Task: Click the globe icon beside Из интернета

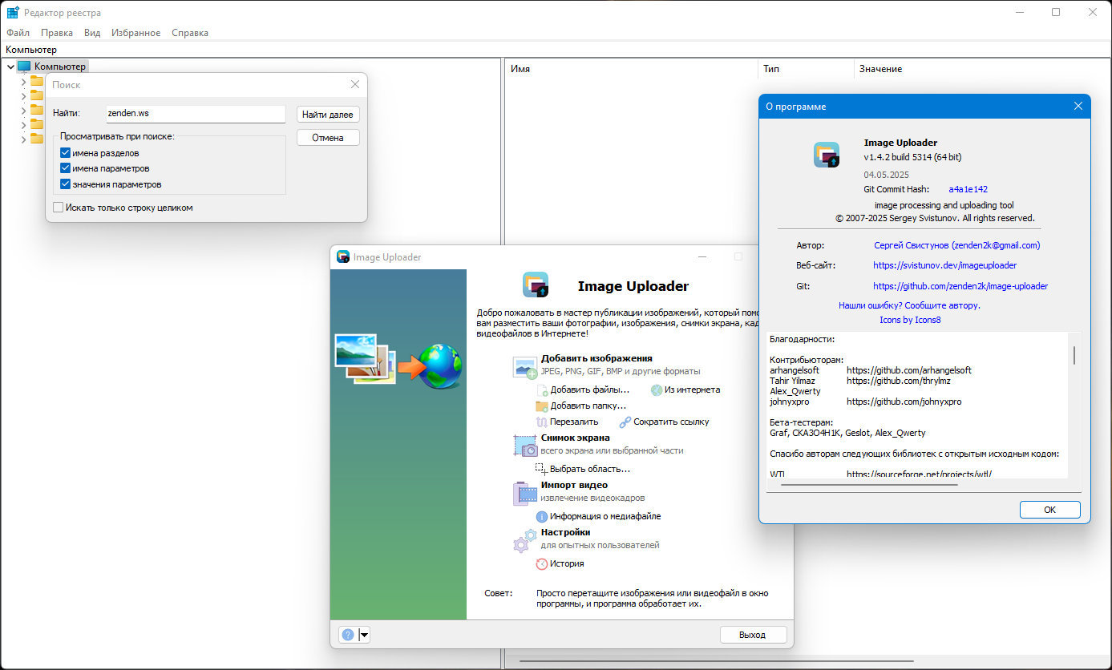Action: tap(656, 389)
